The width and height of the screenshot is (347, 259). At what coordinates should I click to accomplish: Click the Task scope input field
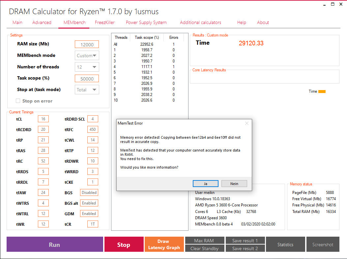(x=87, y=79)
